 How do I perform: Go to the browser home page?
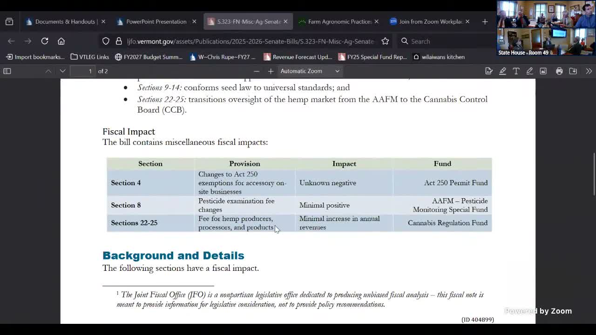coord(61,41)
